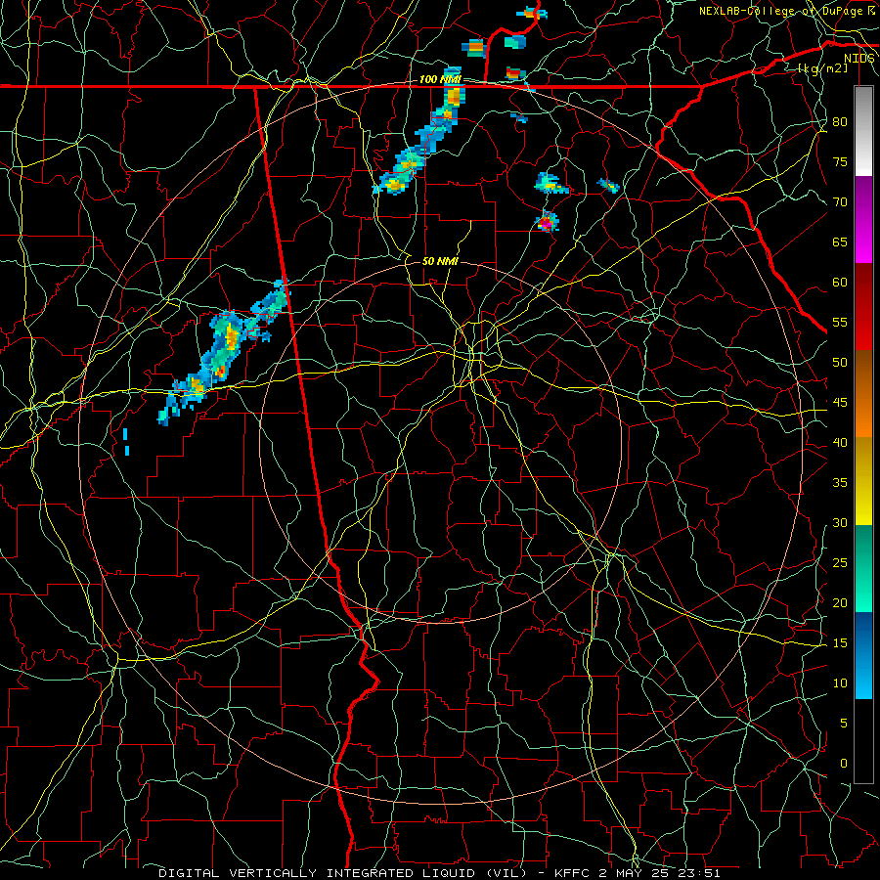Pick the green-teal segment of color bar
This screenshot has width=880, height=880.
pyautogui.click(x=863, y=568)
